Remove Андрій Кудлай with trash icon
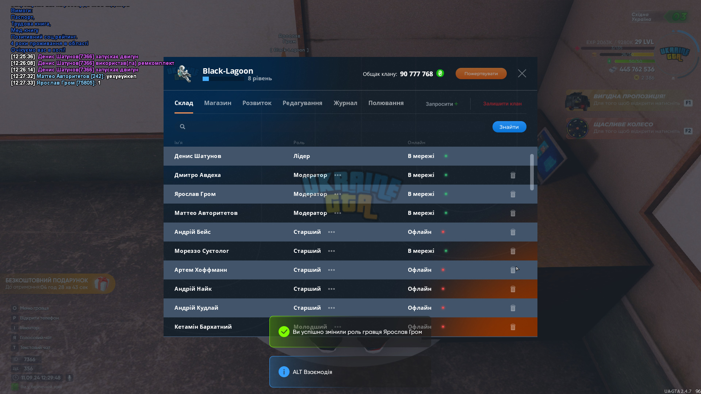The width and height of the screenshot is (701, 394). (513, 308)
